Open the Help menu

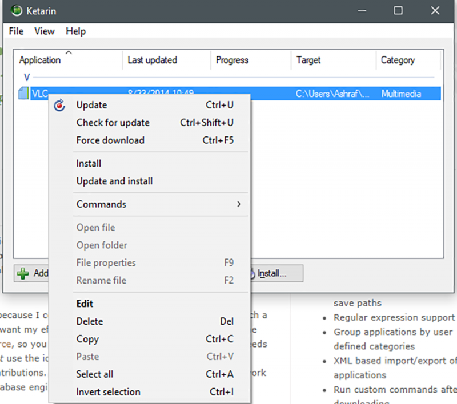(75, 31)
